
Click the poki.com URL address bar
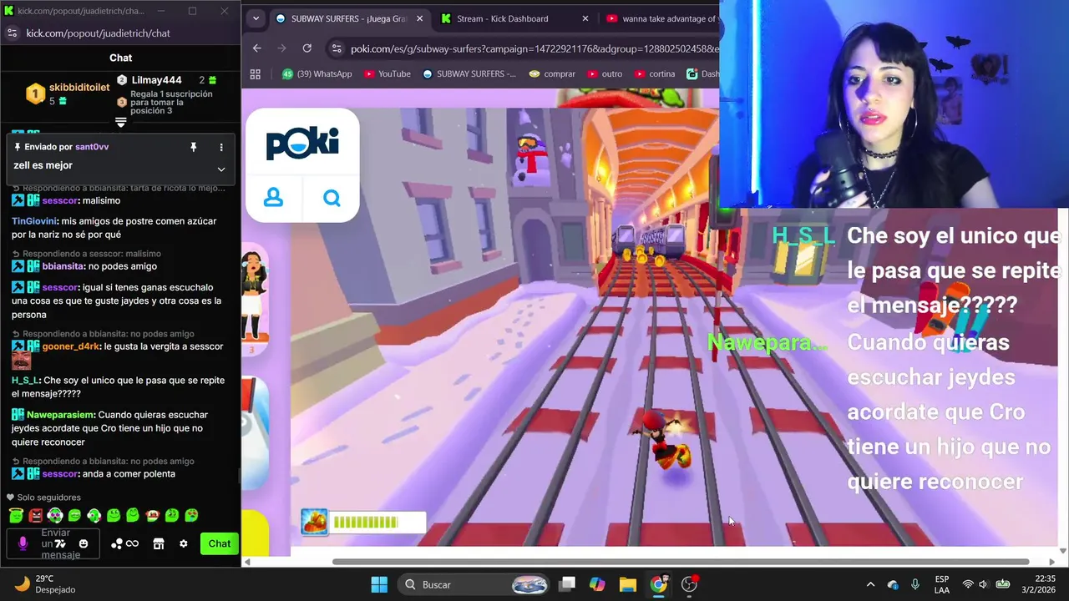point(533,48)
